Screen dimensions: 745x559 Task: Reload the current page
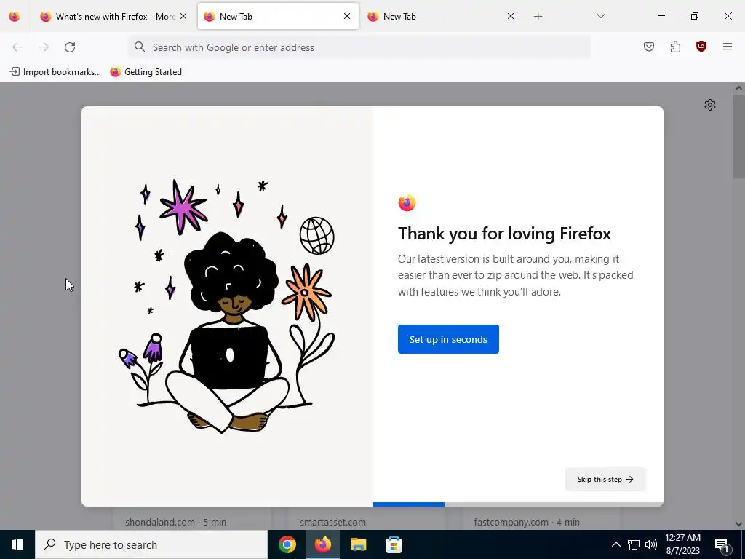(70, 47)
